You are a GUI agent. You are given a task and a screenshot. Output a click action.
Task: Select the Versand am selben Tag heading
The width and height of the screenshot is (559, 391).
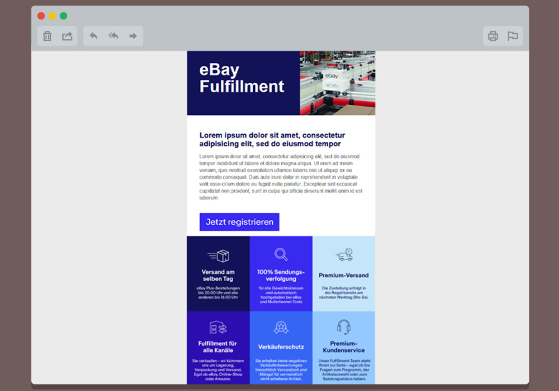[218, 275]
